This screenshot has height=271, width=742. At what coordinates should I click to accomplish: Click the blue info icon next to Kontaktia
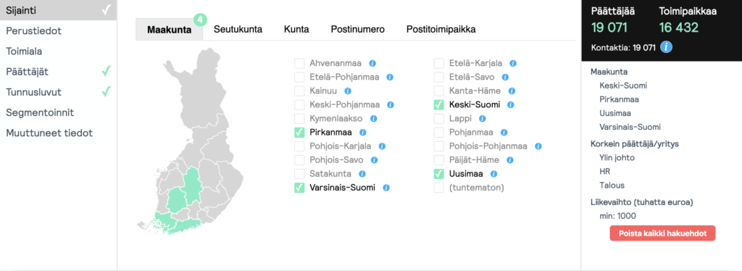click(x=667, y=47)
